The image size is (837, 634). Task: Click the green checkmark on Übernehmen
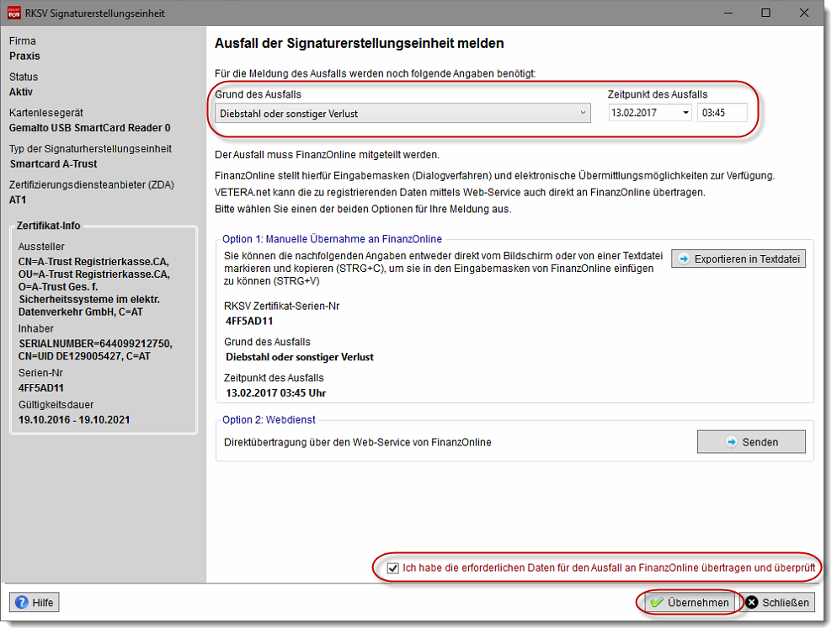[656, 603]
